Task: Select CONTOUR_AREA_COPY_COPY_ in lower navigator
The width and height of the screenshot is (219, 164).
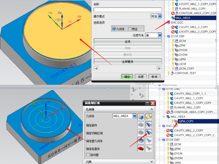Action: click(195, 112)
